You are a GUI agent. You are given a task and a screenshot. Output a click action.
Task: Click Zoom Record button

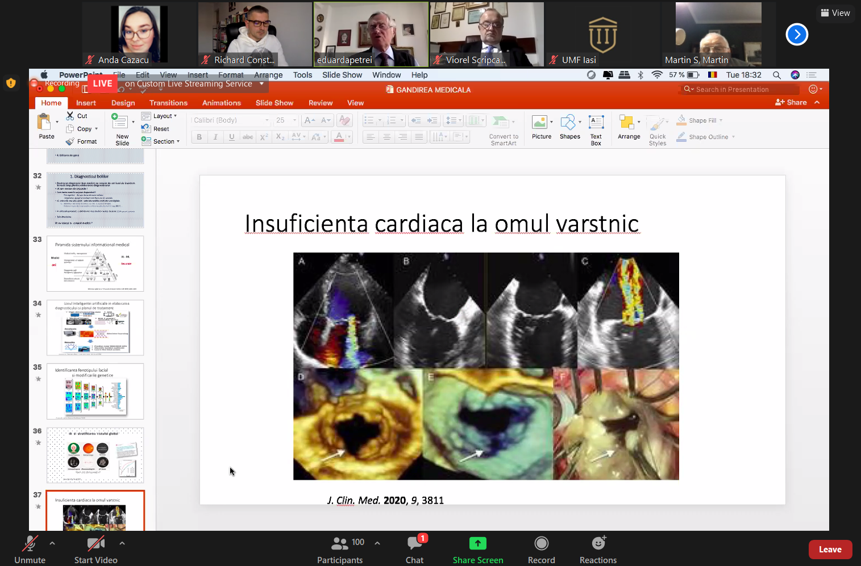click(542, 550)
